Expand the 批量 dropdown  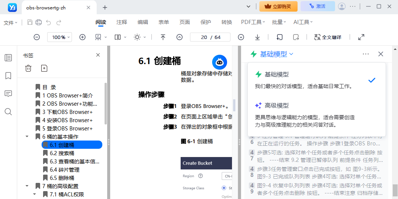pyautogui.click(x=279, y=22)
